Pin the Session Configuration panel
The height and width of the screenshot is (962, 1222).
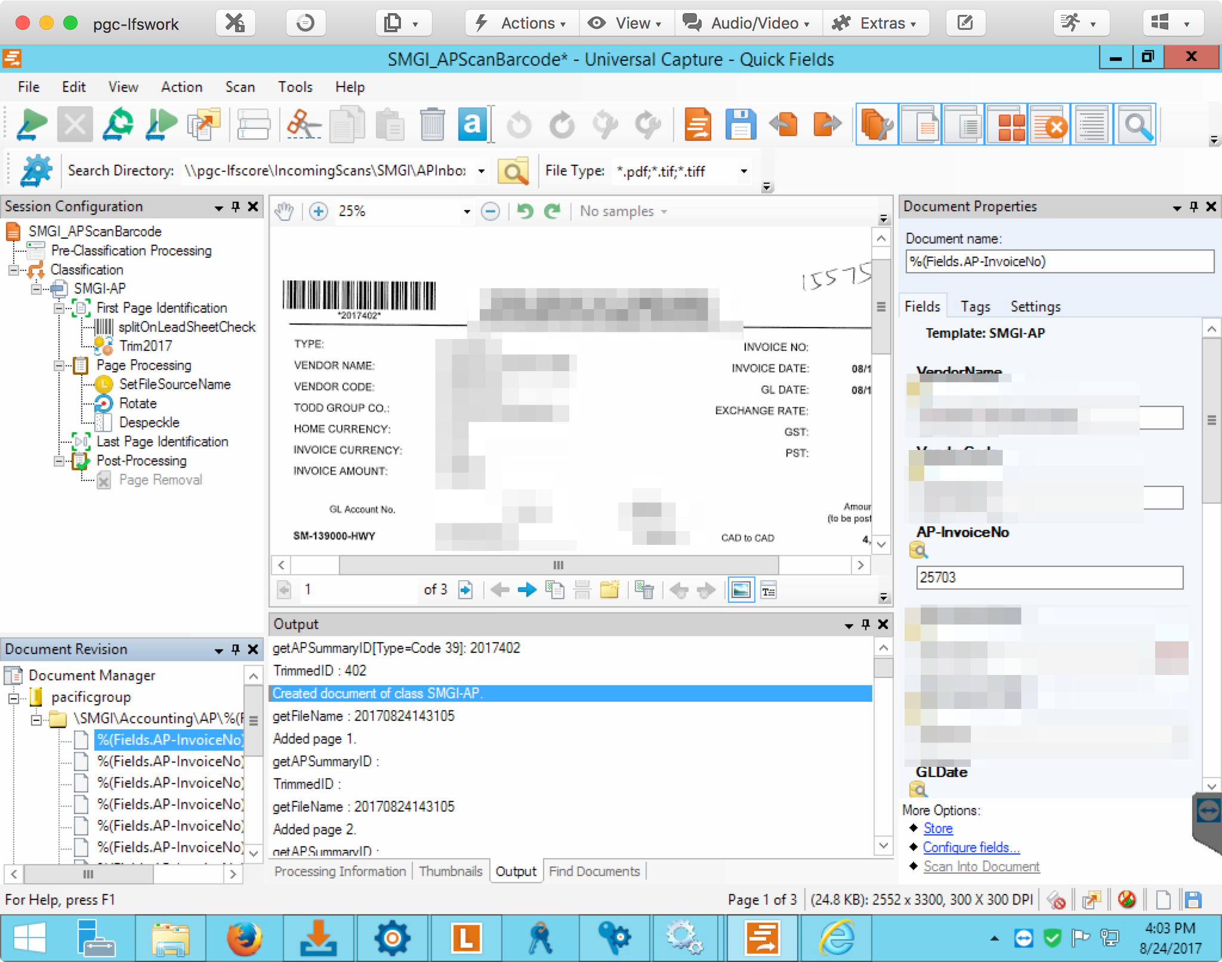click(x=236, y=206)
